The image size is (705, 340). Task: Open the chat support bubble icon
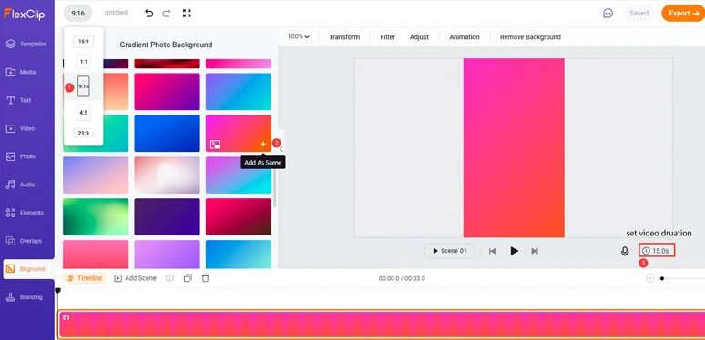pyautogui.click(x=608, y=14)
